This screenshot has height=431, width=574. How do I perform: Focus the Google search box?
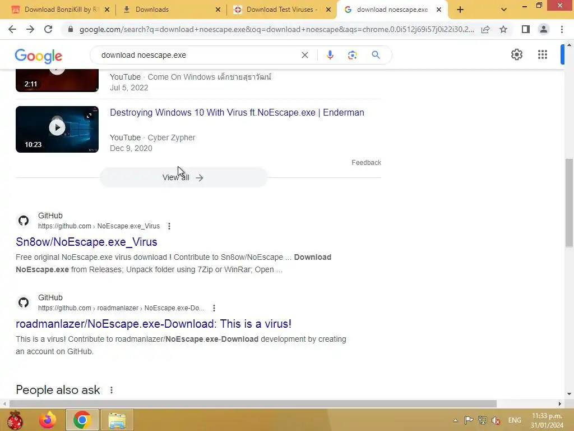pos(198,55)
